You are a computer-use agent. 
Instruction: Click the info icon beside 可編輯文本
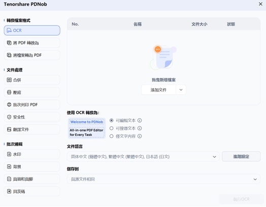(x=140, y=121)
